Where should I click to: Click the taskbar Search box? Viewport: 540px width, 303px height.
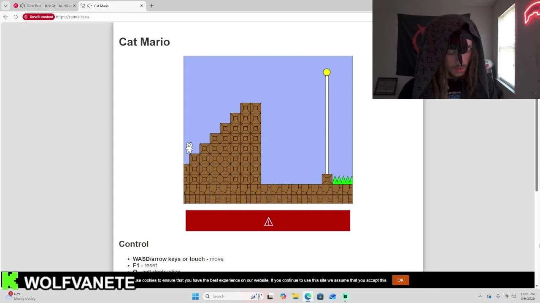tap(233, 296)
